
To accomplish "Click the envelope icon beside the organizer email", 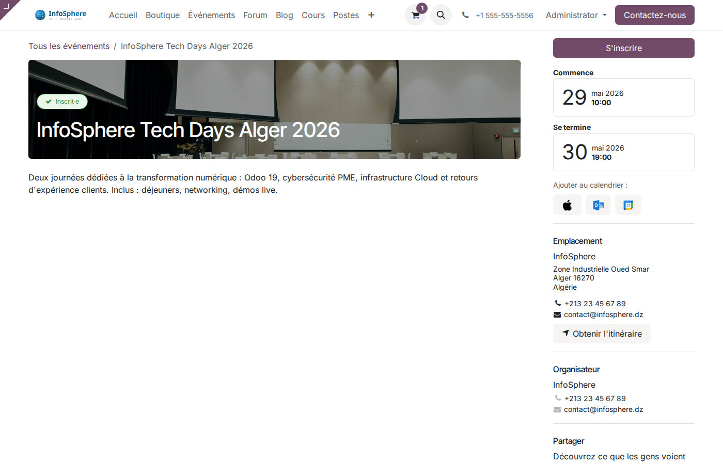I will point(557,409).
